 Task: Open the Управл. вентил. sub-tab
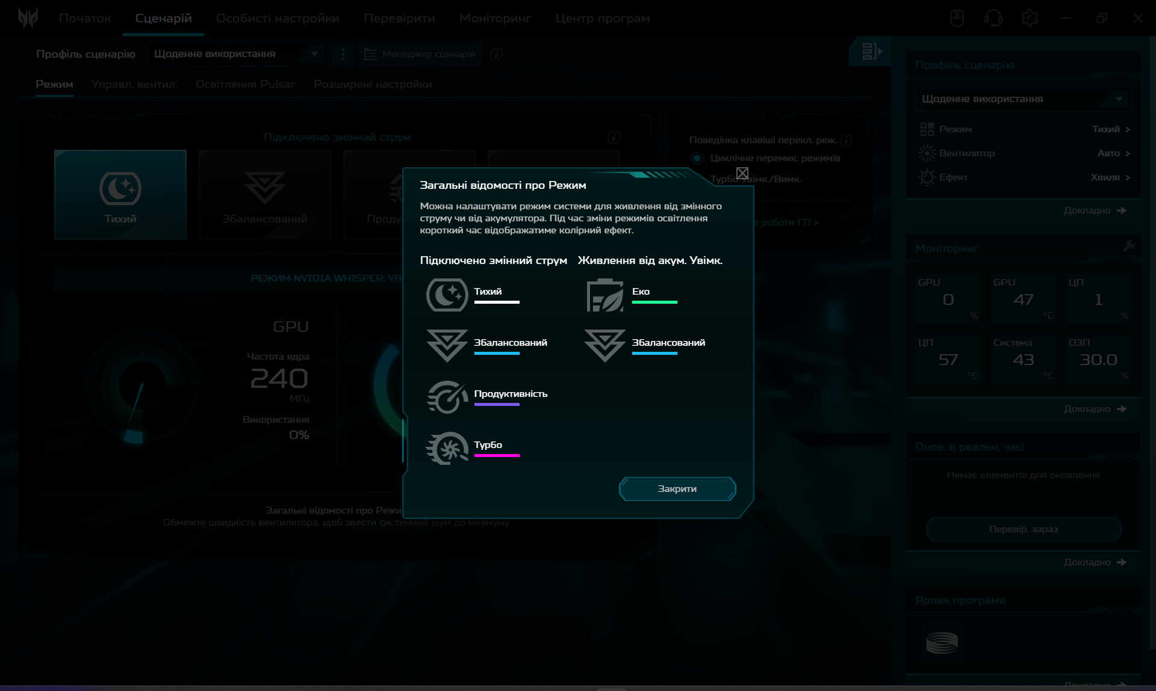[x=134, y=84]
